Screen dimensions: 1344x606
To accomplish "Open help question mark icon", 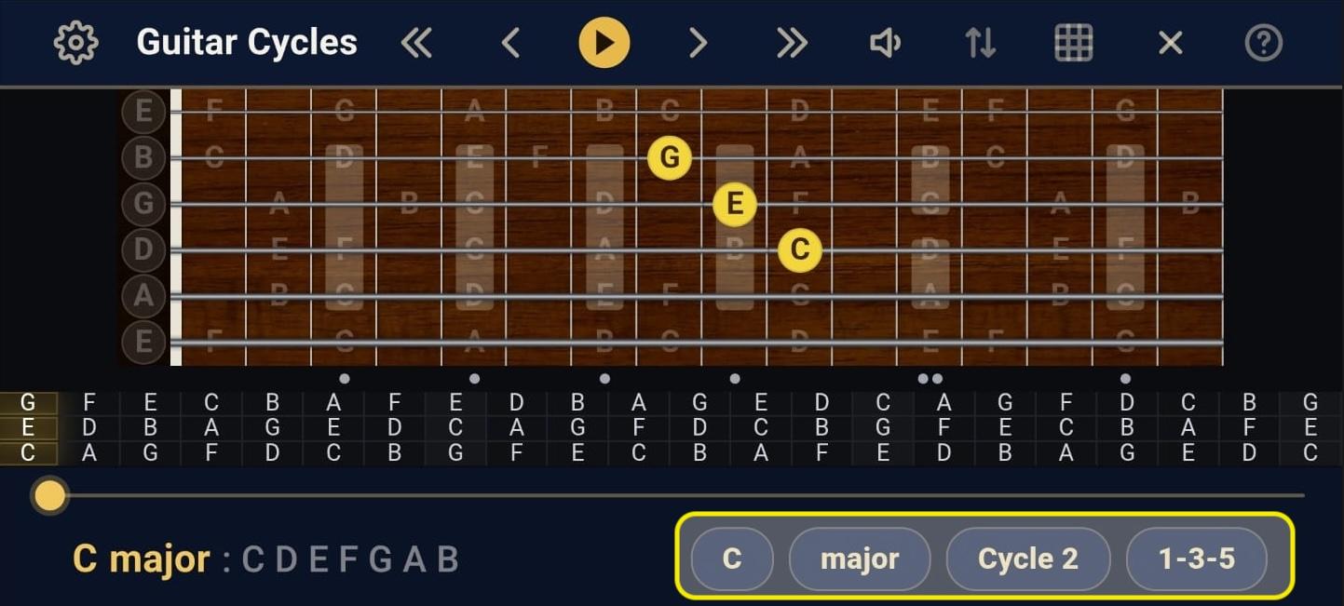I will [x=1263, y=43].
